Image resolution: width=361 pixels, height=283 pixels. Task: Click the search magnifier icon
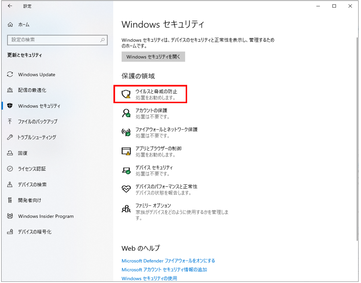tap(102, 40)
